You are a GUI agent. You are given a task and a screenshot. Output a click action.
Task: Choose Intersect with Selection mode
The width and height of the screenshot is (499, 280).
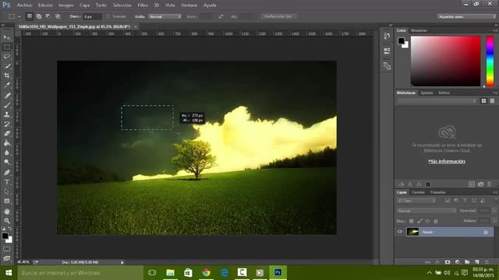[x=58, y=16]
